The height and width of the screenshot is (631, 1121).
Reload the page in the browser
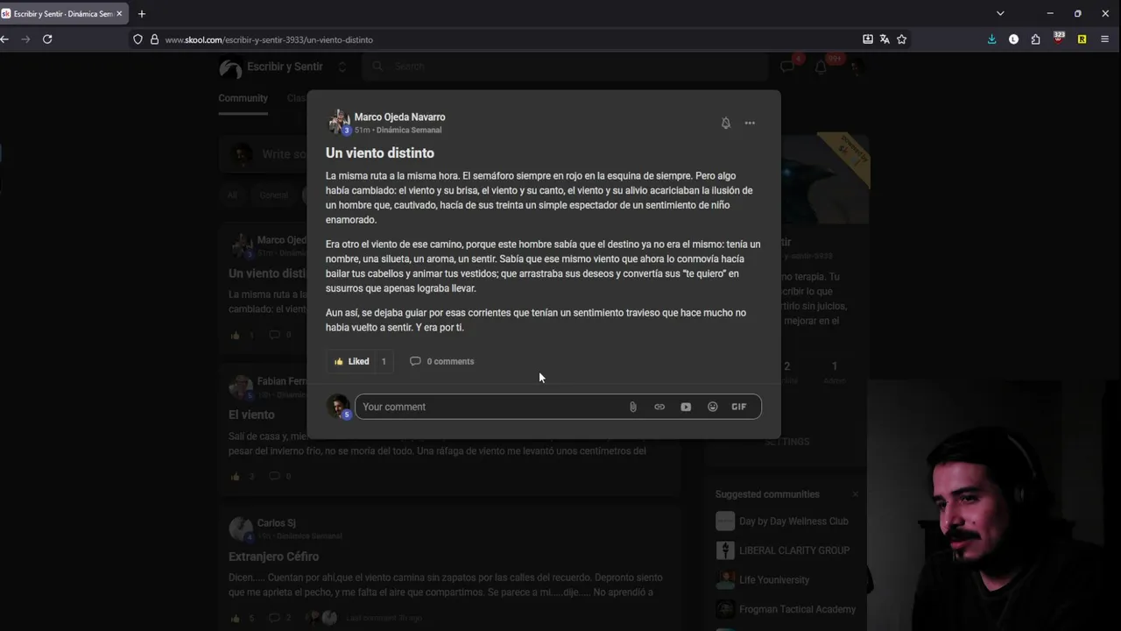coord(47,39)
